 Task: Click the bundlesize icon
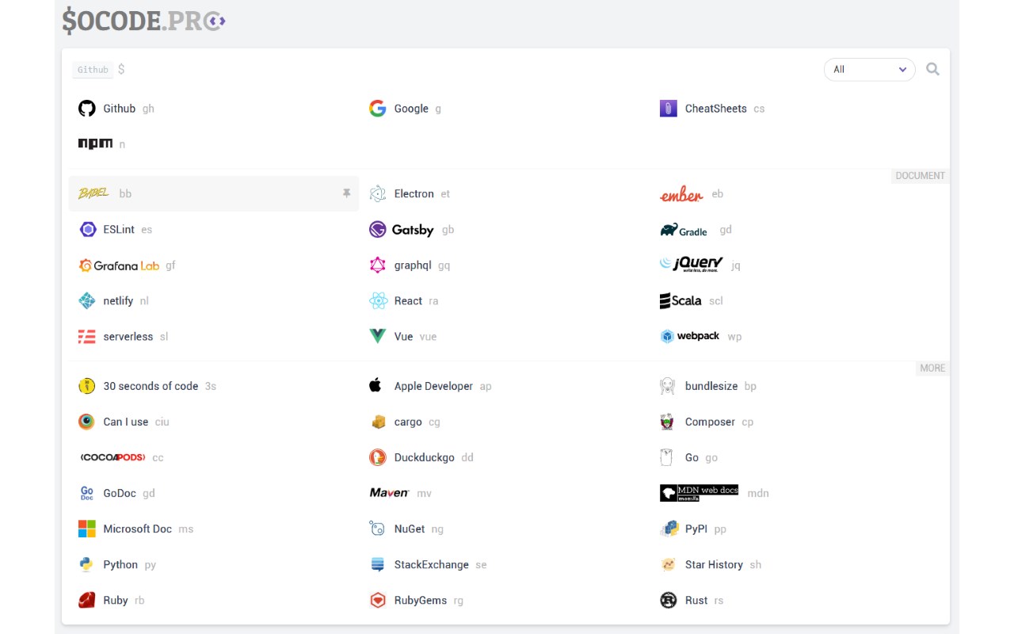(668, 386)
